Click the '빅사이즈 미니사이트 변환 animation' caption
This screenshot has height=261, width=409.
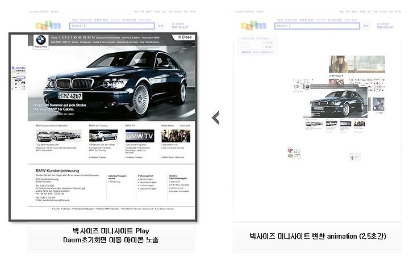coord(318,236)
